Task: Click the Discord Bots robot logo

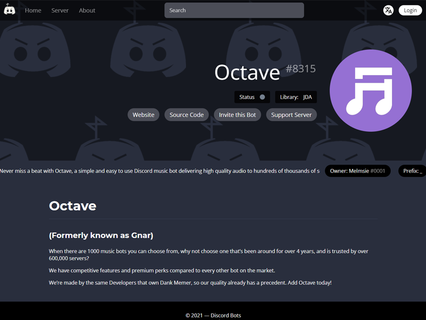Action: point(10,10)
